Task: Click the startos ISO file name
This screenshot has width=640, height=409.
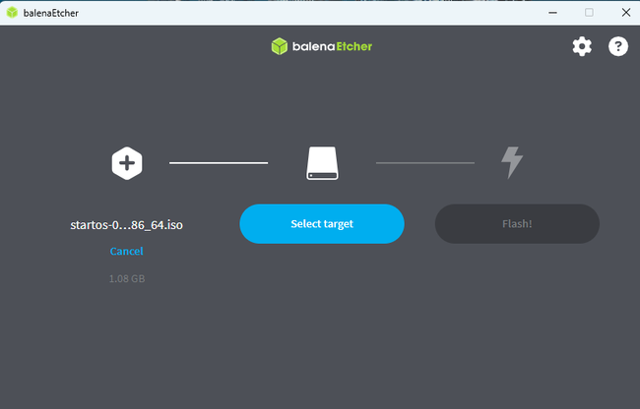Action: coord(126,225)
